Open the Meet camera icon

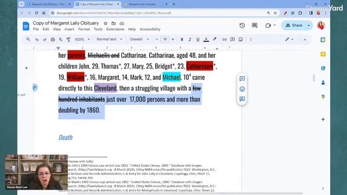(268, 25)
